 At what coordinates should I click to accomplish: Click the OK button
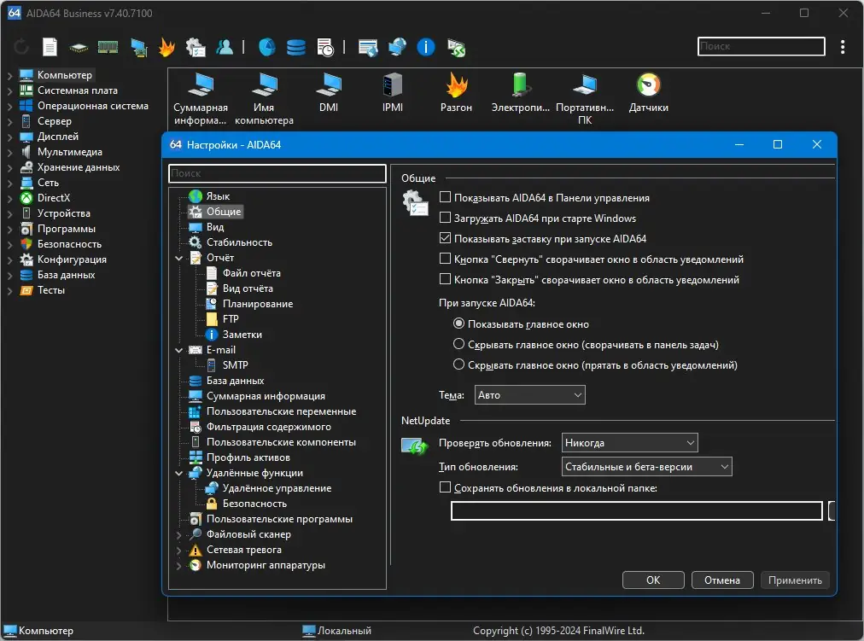pyautogui.click(x=653, y=580)
